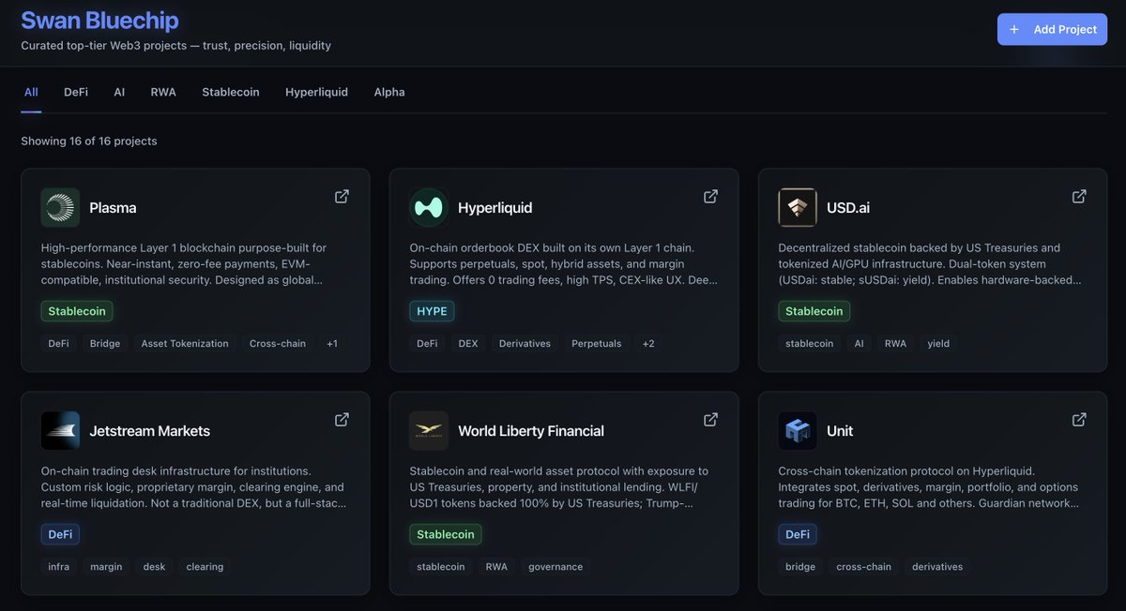Viewport: 1126px width, 611px height.
Task: Click Jetstream Markets' DeFi category badge
Action: (60, 534)
